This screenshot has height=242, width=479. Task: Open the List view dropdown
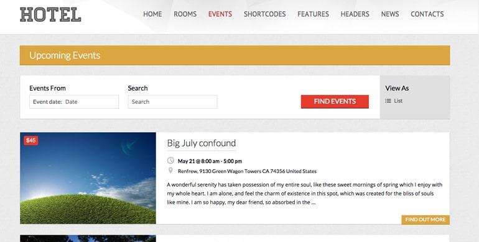[x=394, y=101]
